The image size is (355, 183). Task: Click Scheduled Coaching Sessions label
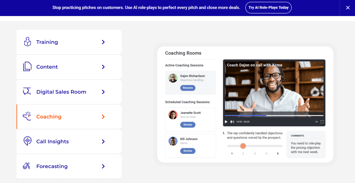click(x=187, y=102)
